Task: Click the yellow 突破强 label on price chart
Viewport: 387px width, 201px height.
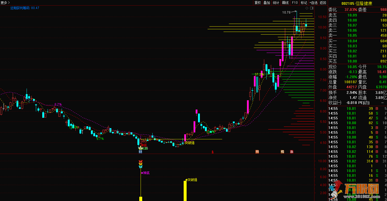Action: pos(190,143)
